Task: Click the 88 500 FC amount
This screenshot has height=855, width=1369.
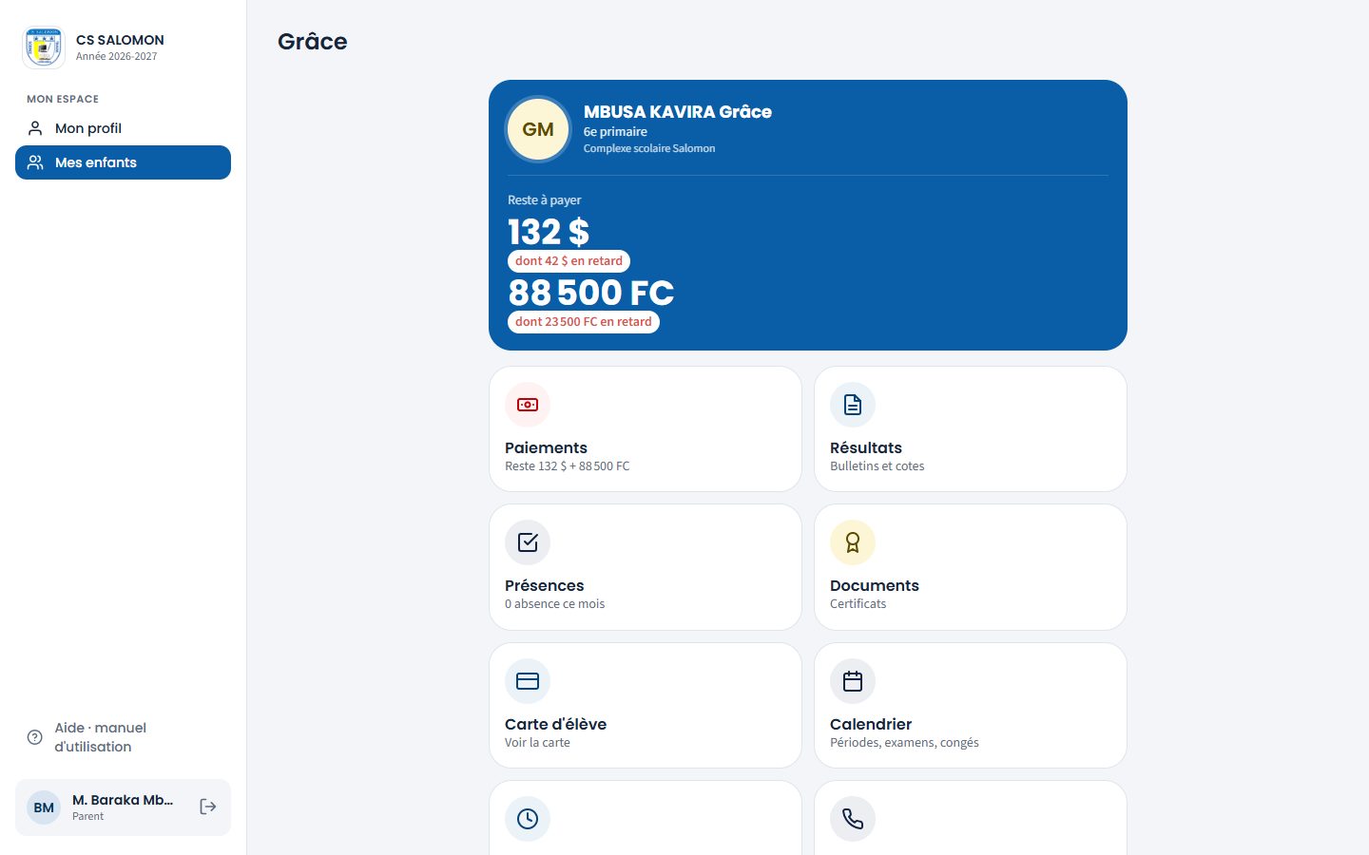Action: click(x=591, y=293)
